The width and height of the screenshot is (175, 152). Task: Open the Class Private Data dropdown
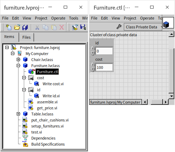(x=143, y=27)
